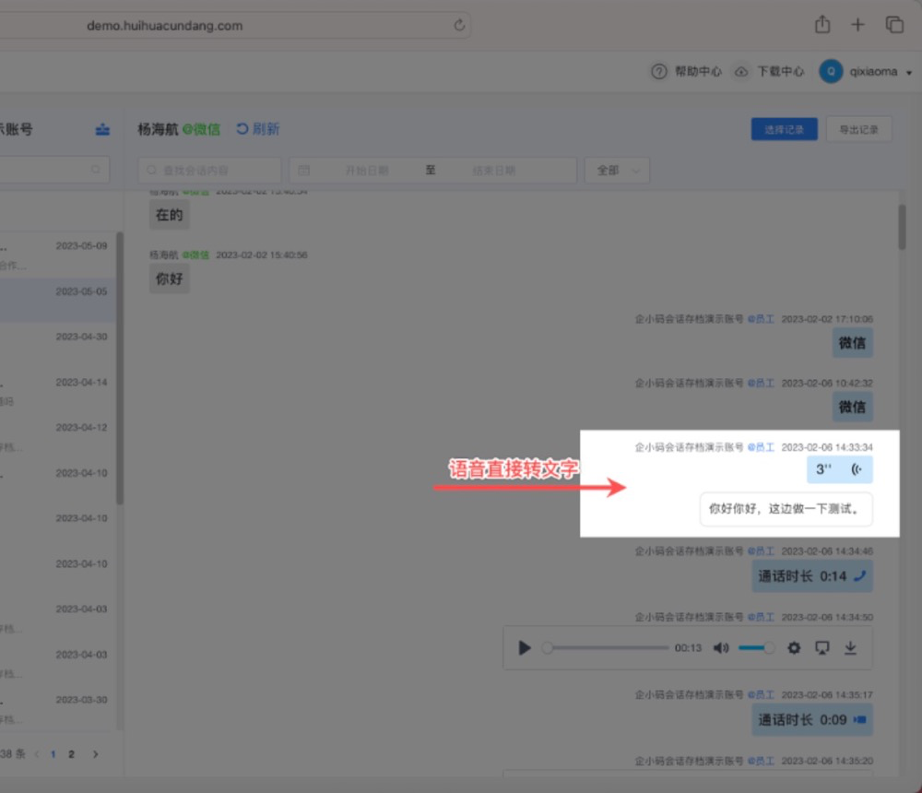The height and width of the screenshot is (793, 922).
Task: Open the 帮助中心 help center
Action: click(x=688, y=72)
